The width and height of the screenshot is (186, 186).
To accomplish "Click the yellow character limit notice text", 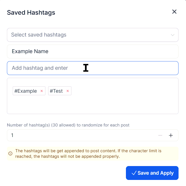I will pos(89,154).
